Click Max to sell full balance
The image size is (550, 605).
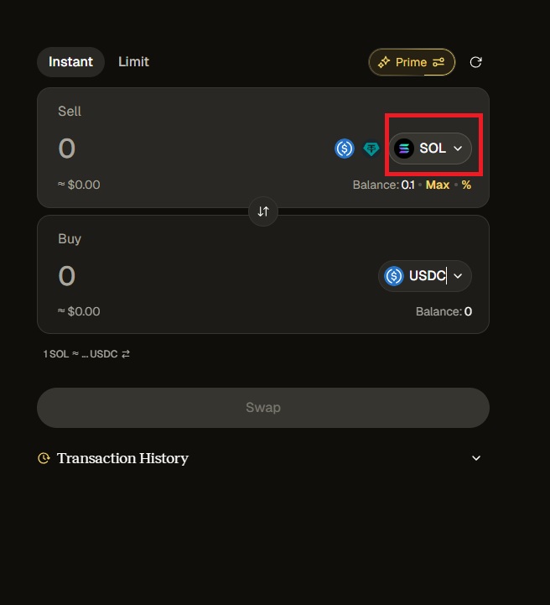coord(437,185)
